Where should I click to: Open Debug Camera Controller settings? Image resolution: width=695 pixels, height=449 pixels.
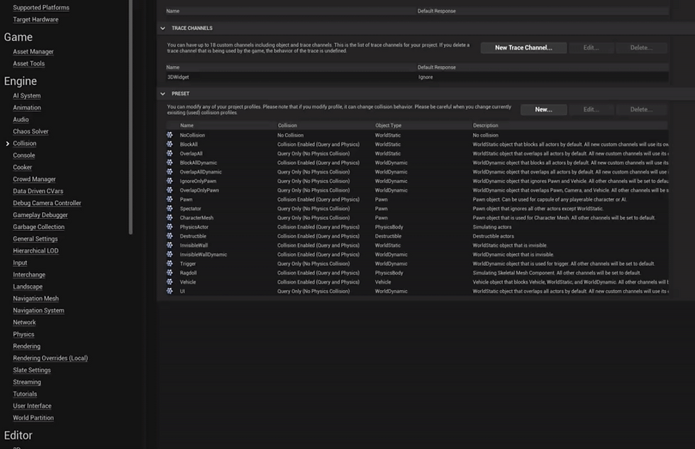47,203
